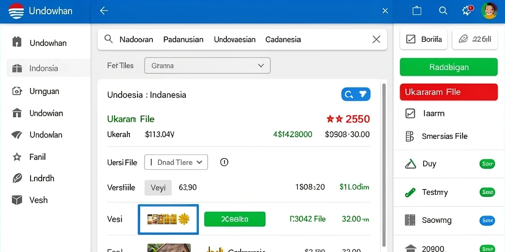
Task: Close the blue header panel with X
Action: coord(385,11)
